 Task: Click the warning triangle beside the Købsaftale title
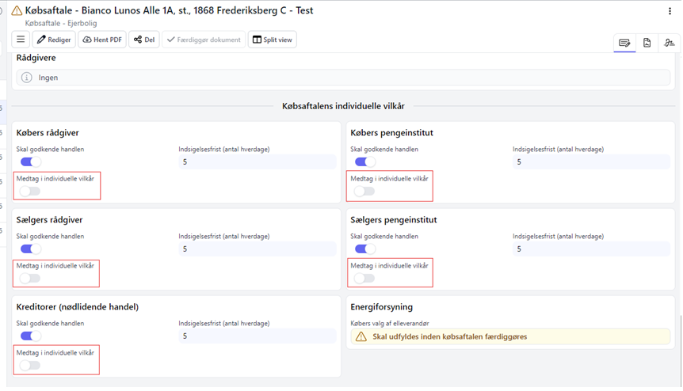click(17, 11)
